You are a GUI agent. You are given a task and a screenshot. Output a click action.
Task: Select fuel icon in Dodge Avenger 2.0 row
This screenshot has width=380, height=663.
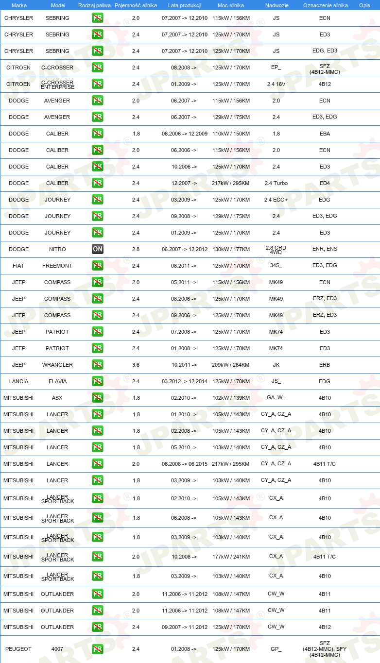click(98, 101)
